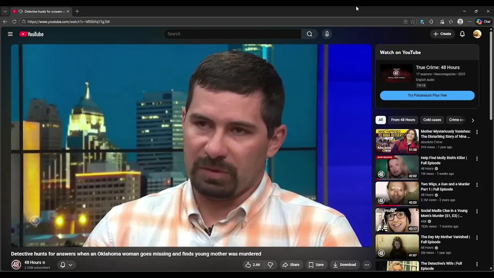Click the Create button
This screenshot has height=278, width=494.
click(x=442, y=34)
